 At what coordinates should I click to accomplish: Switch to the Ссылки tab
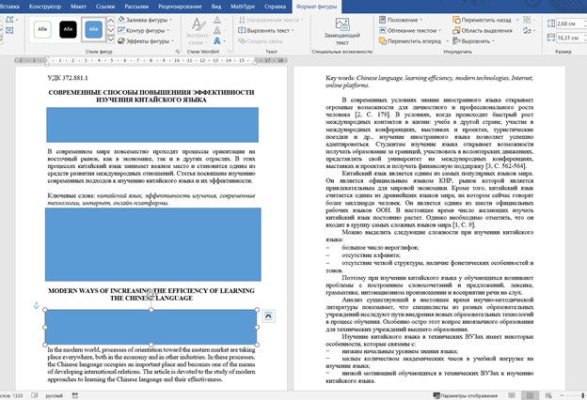(105, 7)
